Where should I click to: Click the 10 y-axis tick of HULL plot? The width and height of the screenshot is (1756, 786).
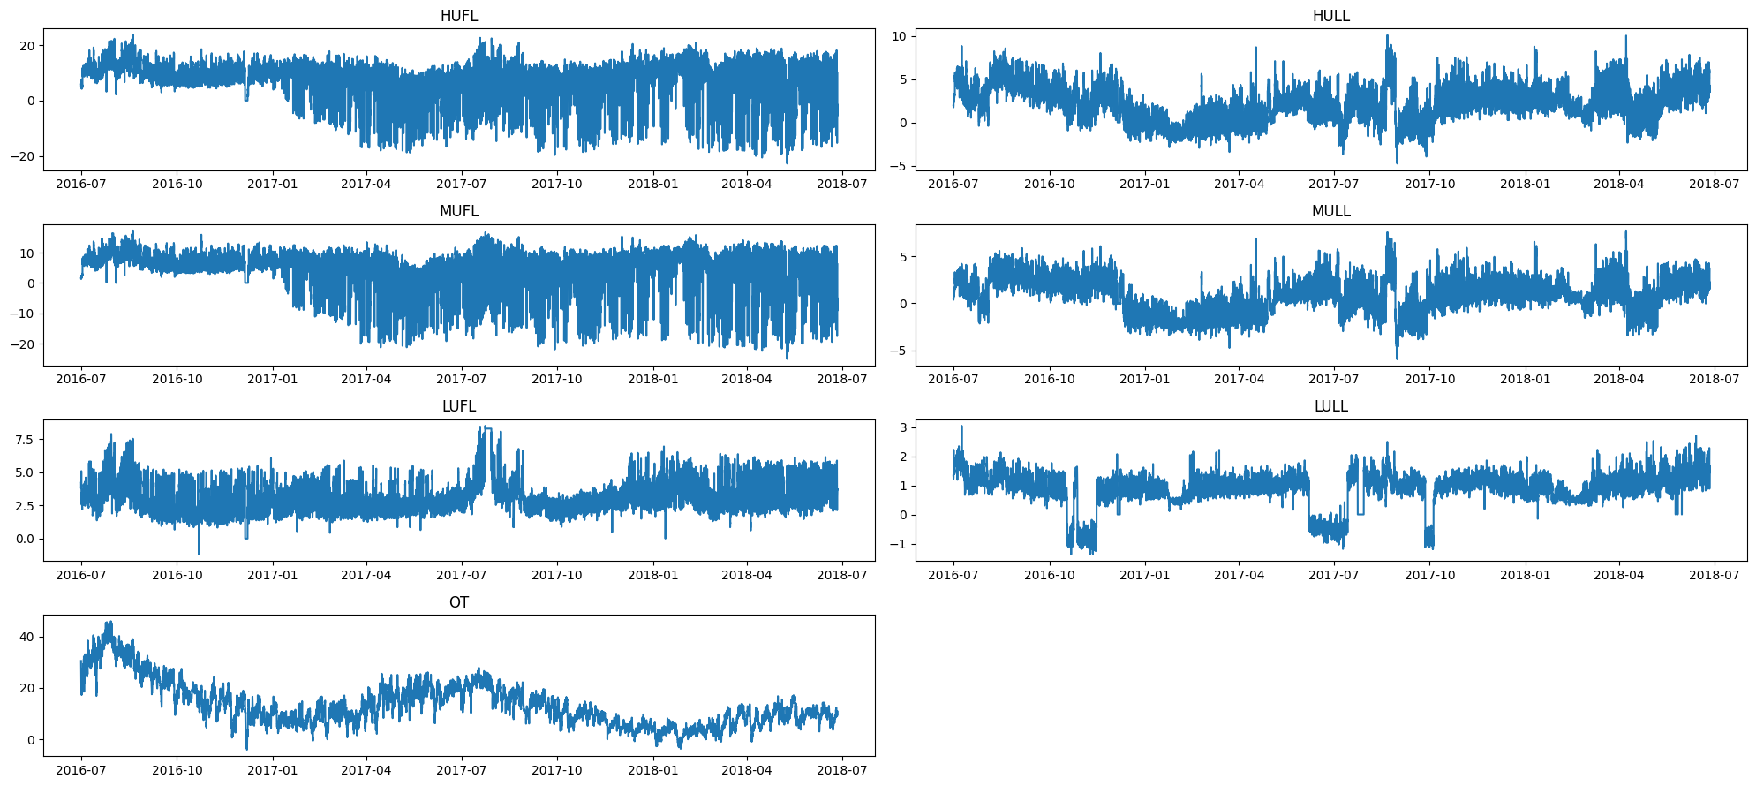coord(899,36)
